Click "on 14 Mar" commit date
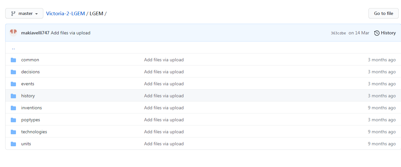Viewport: 401px width, 167px height. [359, 33]
